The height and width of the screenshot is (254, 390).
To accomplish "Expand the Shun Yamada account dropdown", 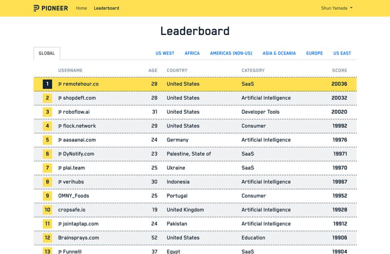I will click(337, 8).
